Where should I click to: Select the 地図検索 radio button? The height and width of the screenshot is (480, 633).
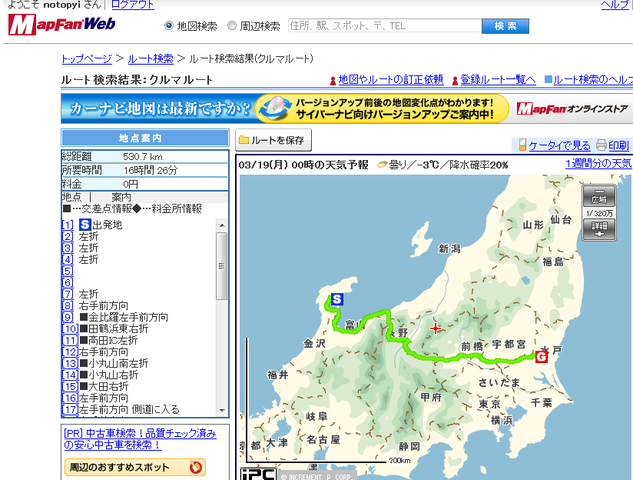170,26
